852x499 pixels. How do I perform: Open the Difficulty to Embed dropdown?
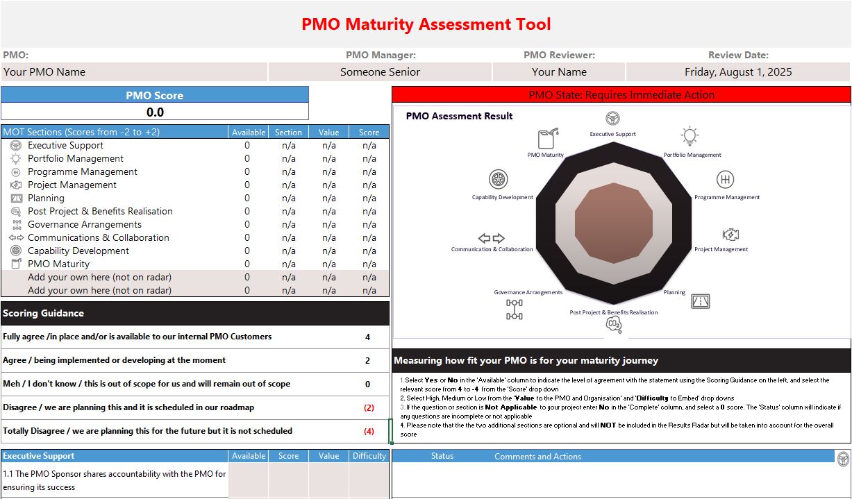(x=369, y=480)
